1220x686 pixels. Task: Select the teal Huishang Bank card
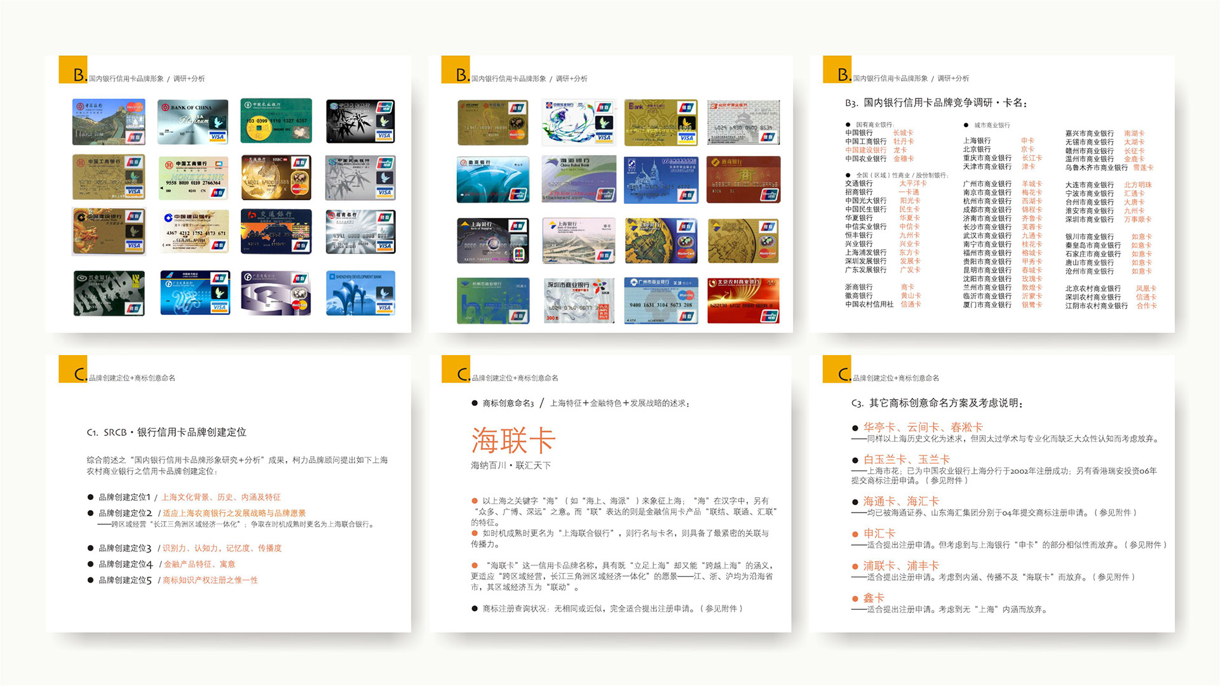[493, 180]
